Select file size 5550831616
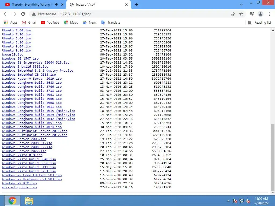Screen dimensions: 275x206 (161, 151)
